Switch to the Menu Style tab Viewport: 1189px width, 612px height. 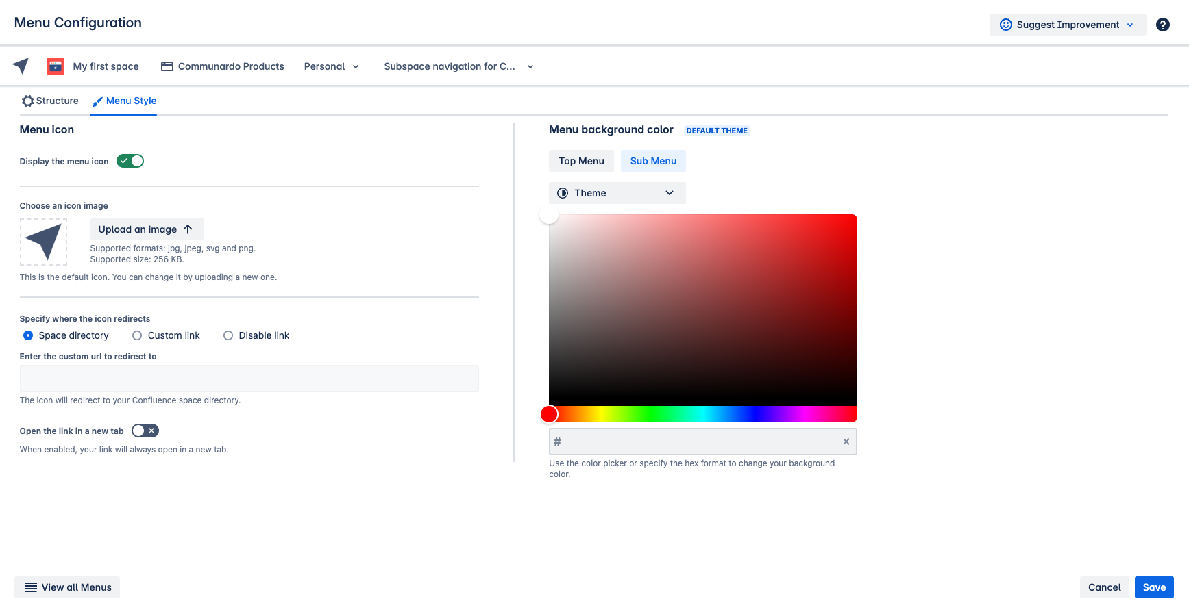[x=124, y=101]
